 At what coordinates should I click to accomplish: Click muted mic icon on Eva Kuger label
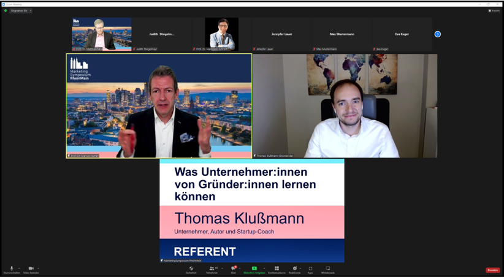375,49
